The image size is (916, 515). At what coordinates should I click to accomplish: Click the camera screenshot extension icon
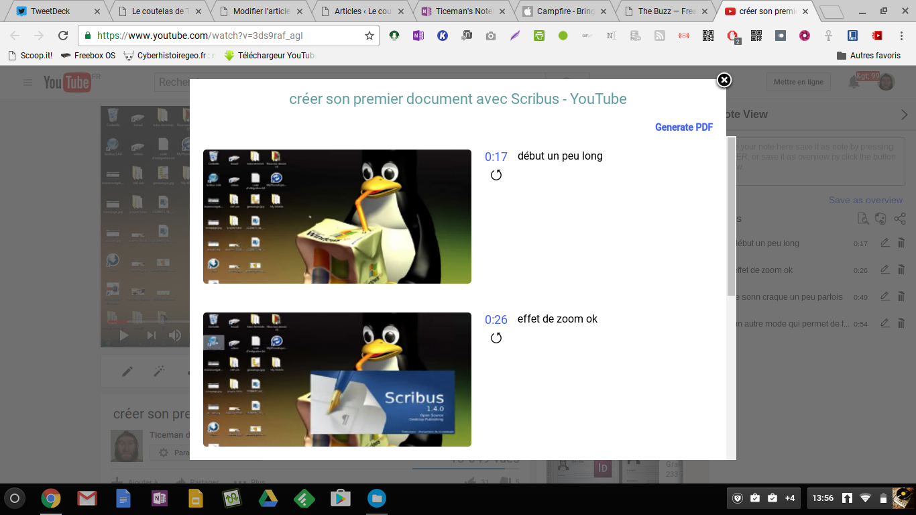tap(491, 36)
